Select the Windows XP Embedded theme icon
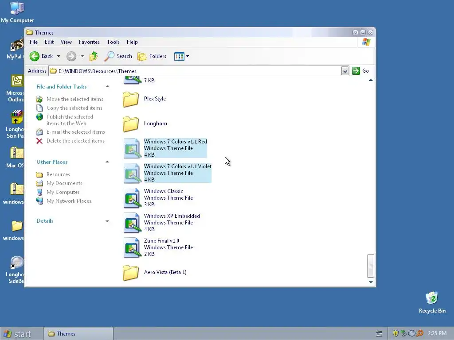The image size is (454, 340). coord(133,223)
